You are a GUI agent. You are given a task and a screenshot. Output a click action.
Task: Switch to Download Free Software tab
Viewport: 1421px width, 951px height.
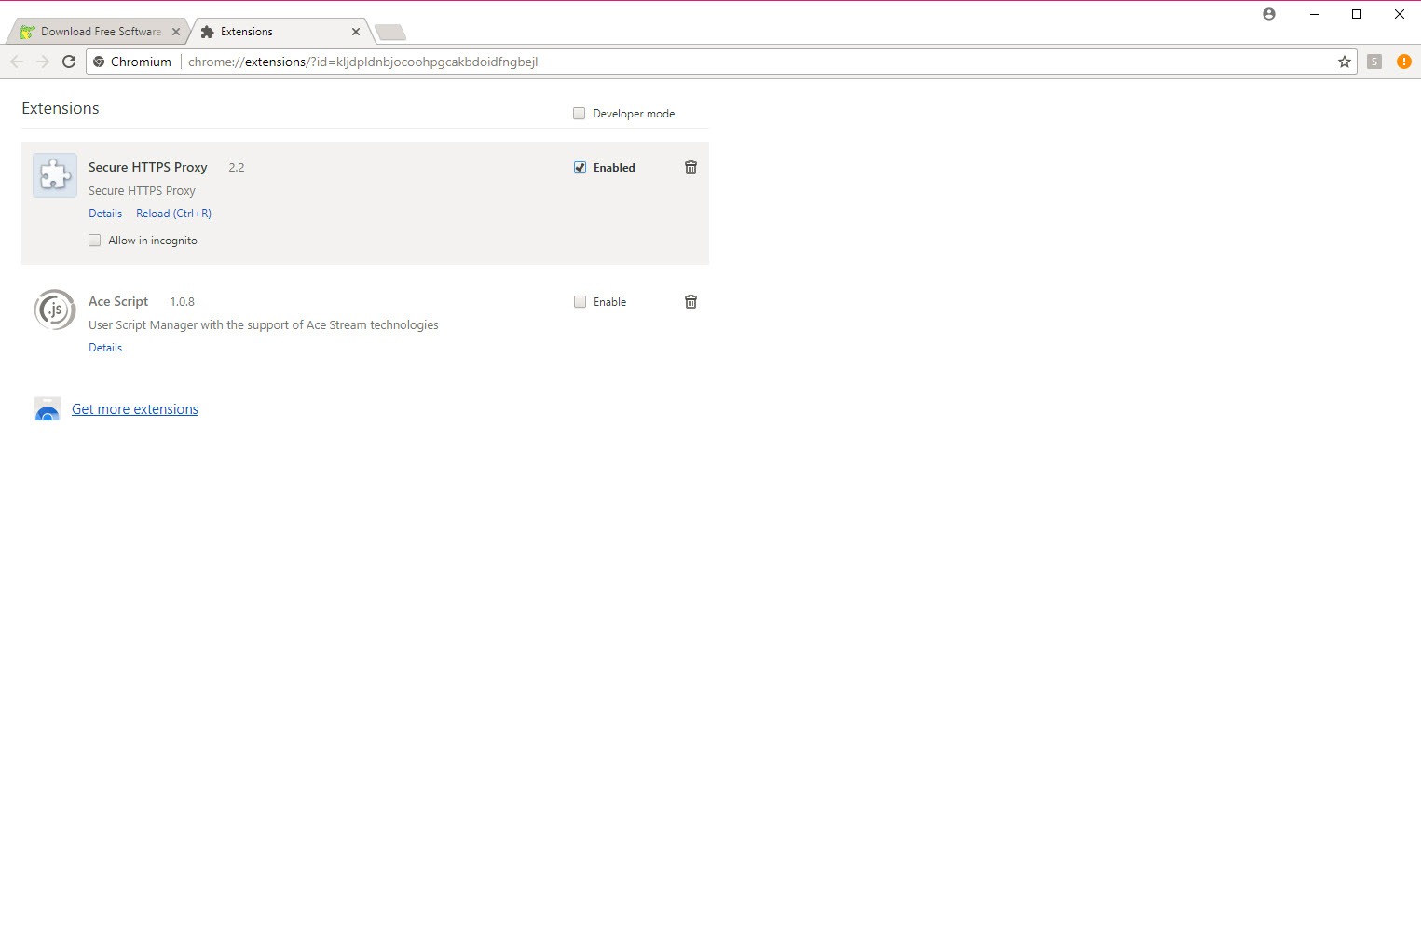[98, 32]
